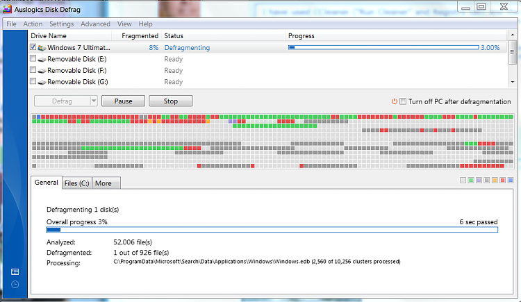Click the Auslogics Disk Defrag title icon

coord(7,9)
